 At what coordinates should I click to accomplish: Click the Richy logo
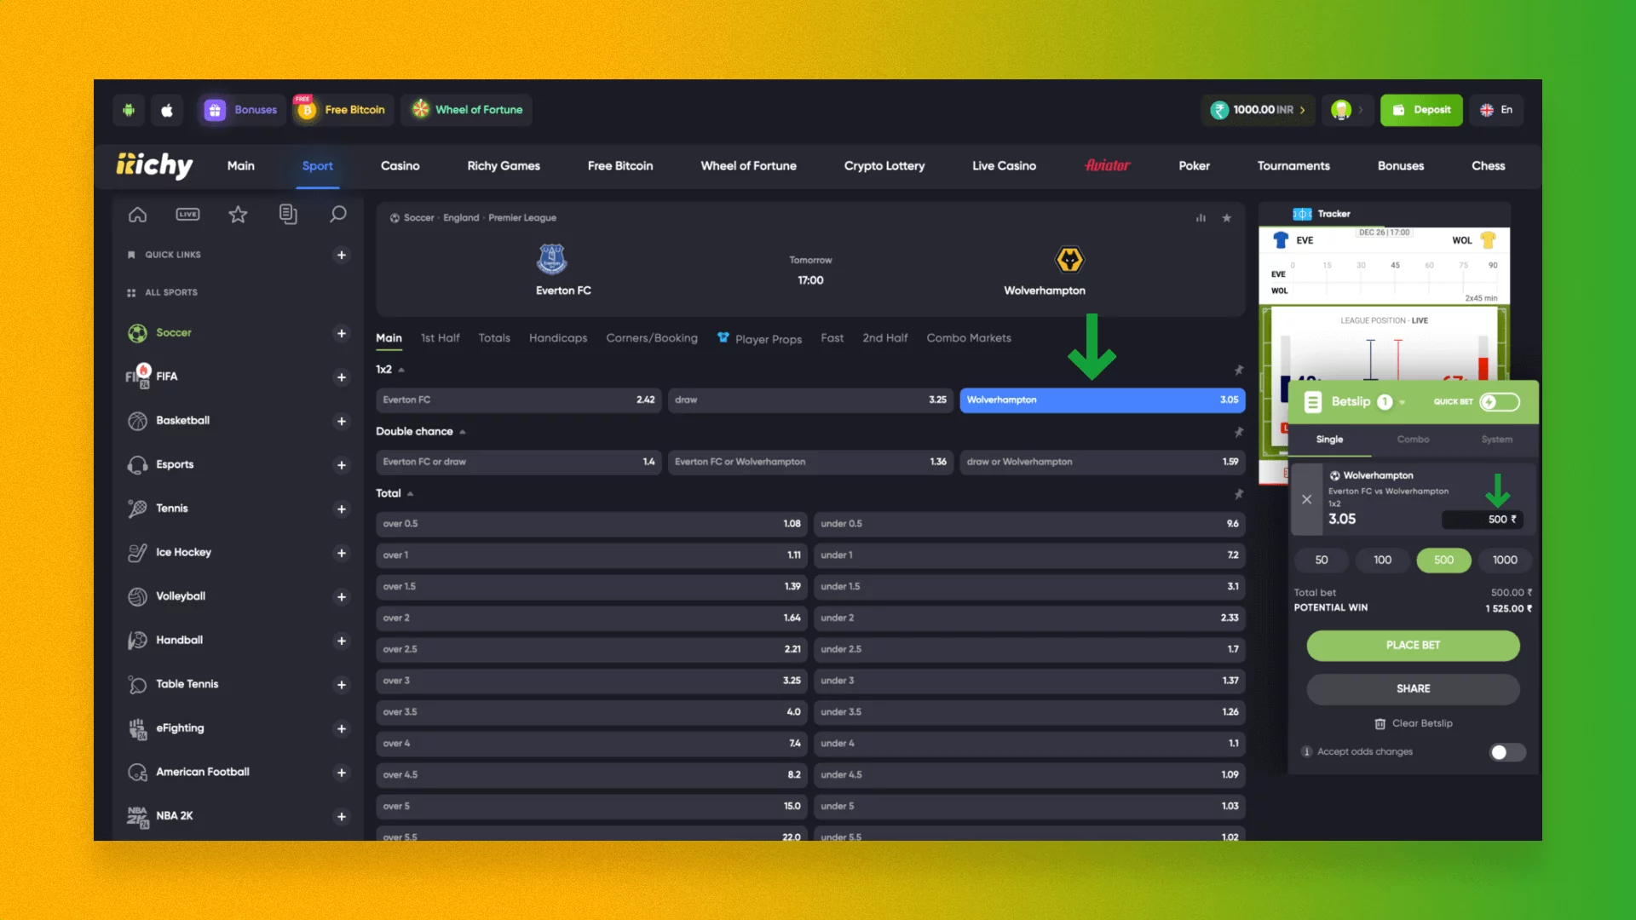pos(154,165)
